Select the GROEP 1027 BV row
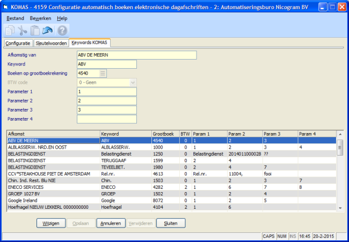349x242 pixels. pyautogui.click(x=171, y=194)
